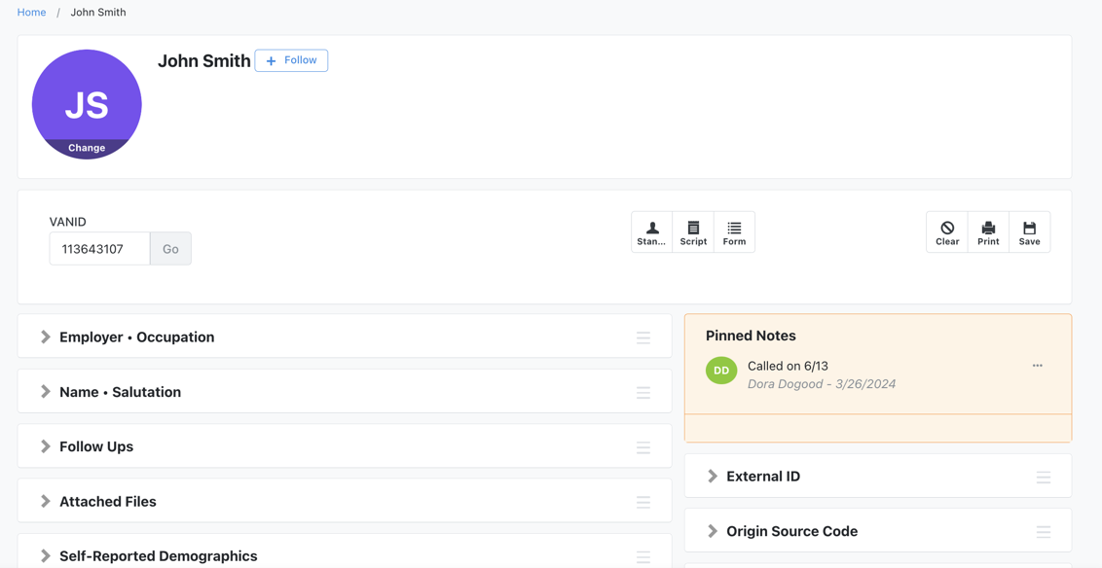Return Home via the breadcrumb link
Image resolution: width=1102 pixels, height=568 pixels.
pyautogui.click(x=31, y=12)
